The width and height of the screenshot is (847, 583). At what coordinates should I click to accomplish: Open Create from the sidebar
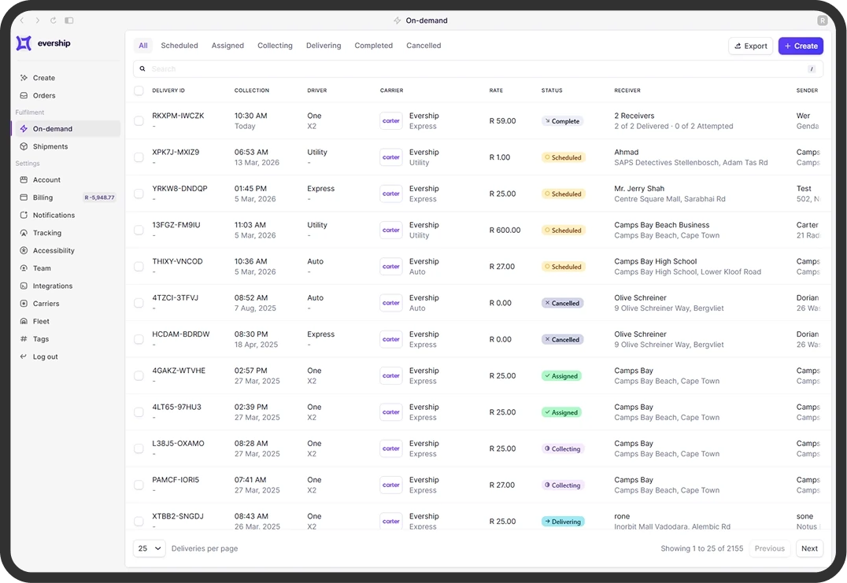click(43, 78)
